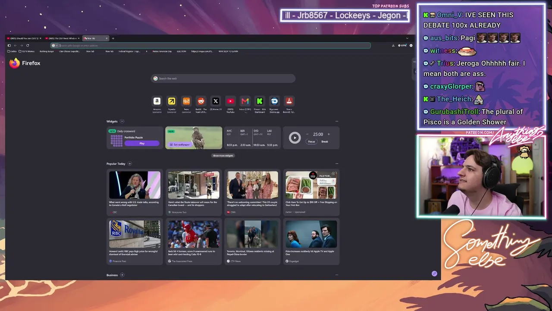Open the Business section three-dot menu
This screenshot has height=311, width=552.
(337, 275)
